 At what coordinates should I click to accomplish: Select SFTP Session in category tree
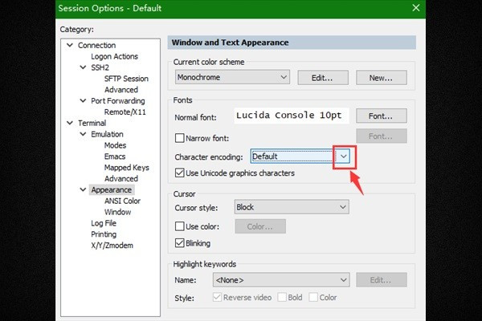pyautogui.click(x=126, y=79)
